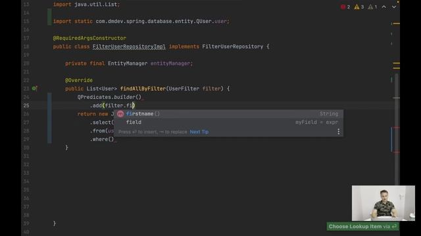
Task: Click the warnings count indicator showing 3
Action: tap(359, 7)
